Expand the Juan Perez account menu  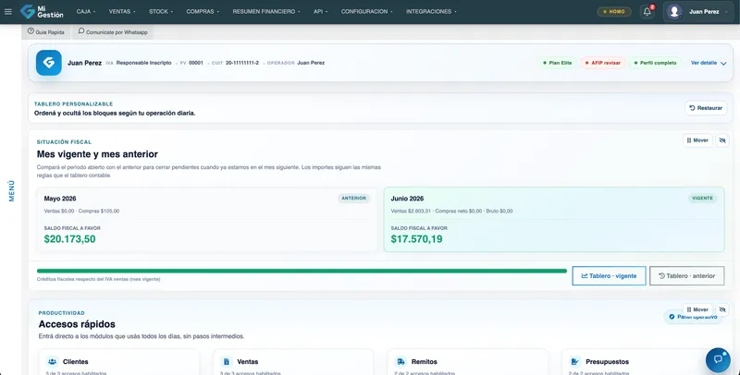[x=700, y=12]
